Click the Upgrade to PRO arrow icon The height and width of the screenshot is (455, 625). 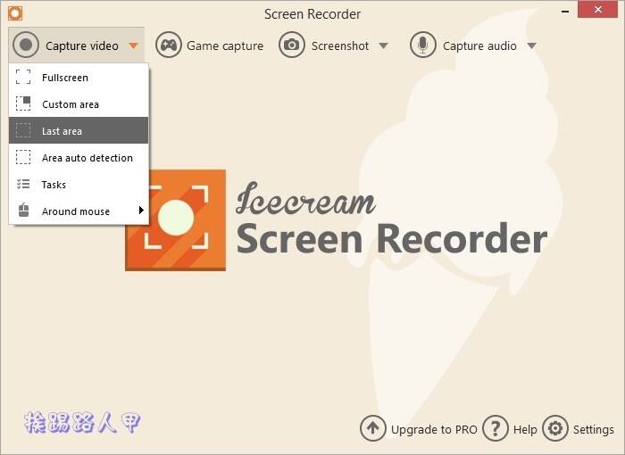point(372,428)
